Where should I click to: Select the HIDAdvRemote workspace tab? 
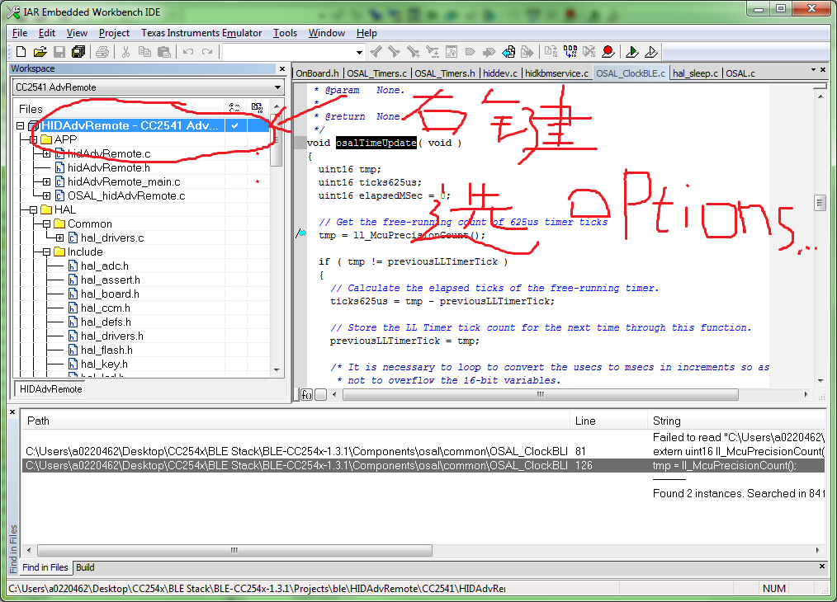pos(50,389)
